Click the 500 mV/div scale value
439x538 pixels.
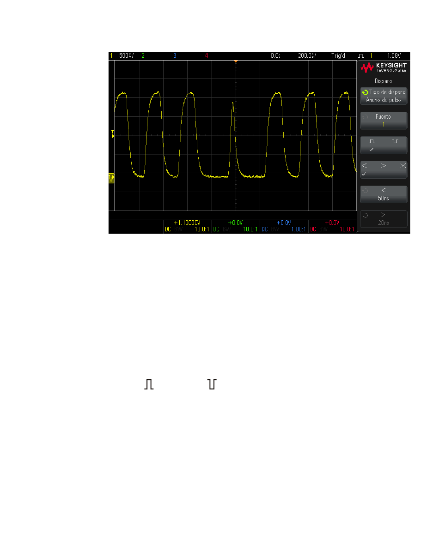pyautogui.click(x=126, y=55)
